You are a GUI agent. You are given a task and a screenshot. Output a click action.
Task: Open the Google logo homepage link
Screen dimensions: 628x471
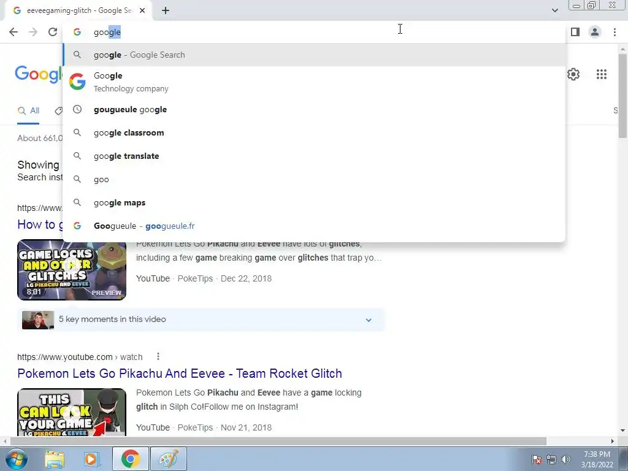point(39,74)
